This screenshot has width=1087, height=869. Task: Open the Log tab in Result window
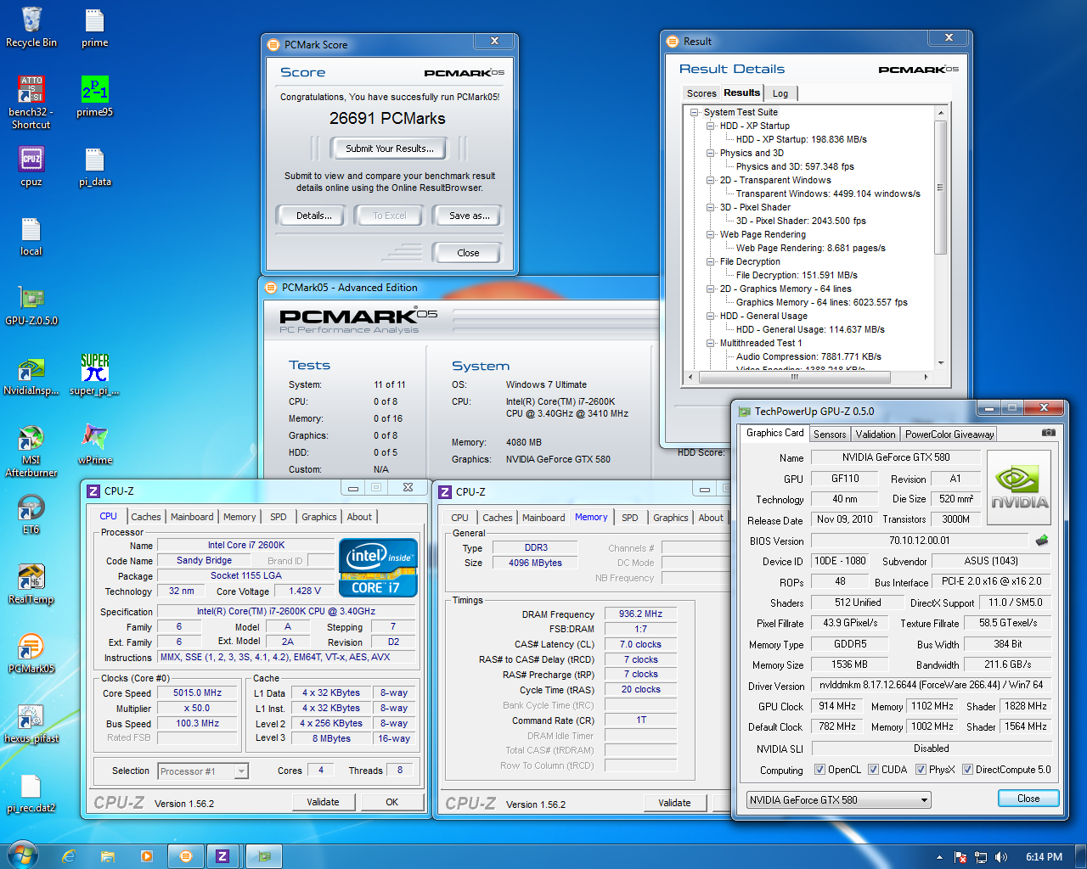[780, 93]
